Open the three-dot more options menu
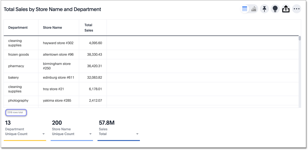Image resolution: width=308 pixels, height=150 pixels. [296, 9]
